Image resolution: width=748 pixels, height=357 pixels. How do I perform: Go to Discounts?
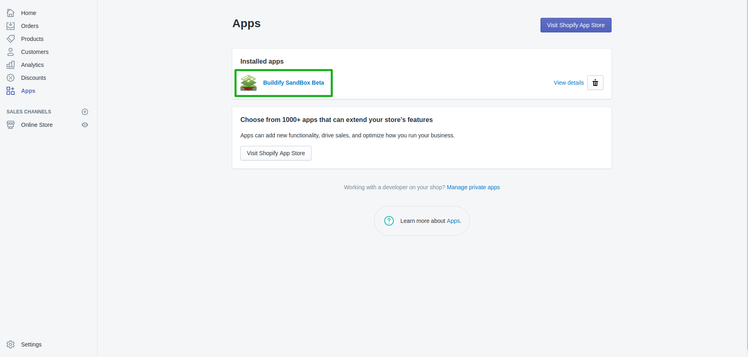(33, 78)
